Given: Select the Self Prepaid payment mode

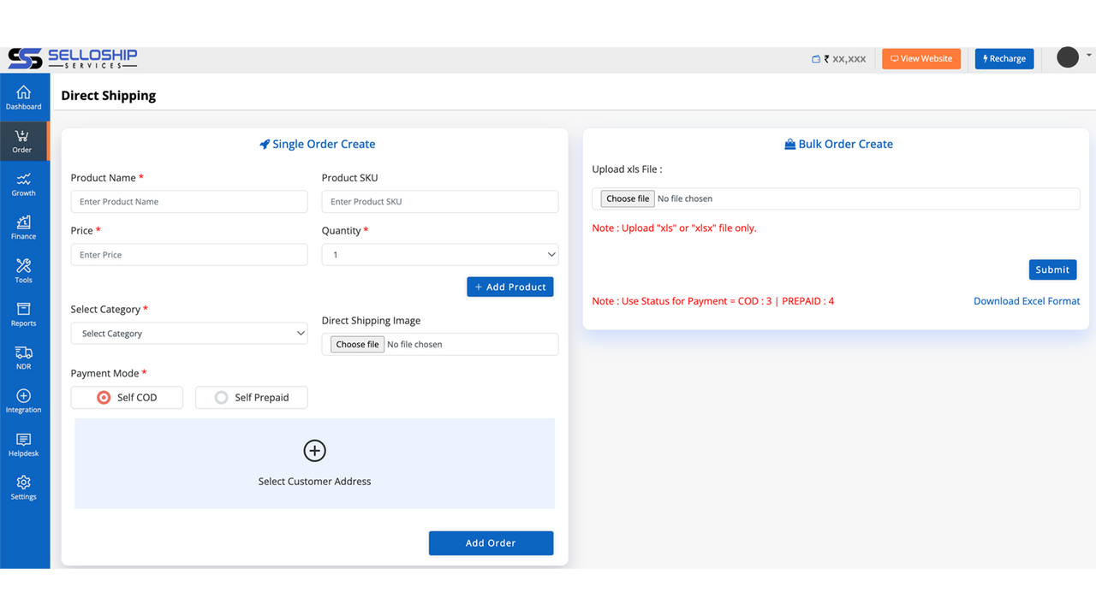Looking at the screenshot, I should [252, 398].
